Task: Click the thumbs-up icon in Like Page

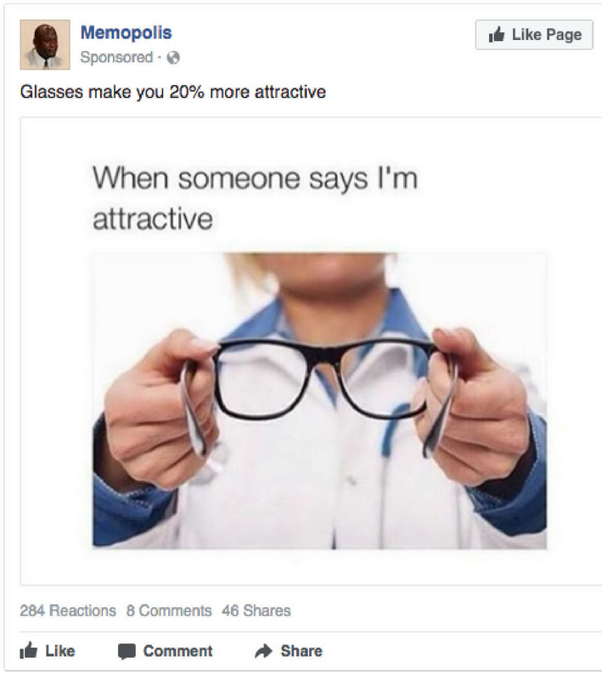Action: [x=497, y=34]
